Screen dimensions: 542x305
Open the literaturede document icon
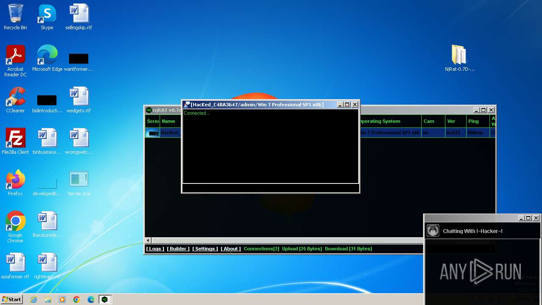tap(47, 225)
